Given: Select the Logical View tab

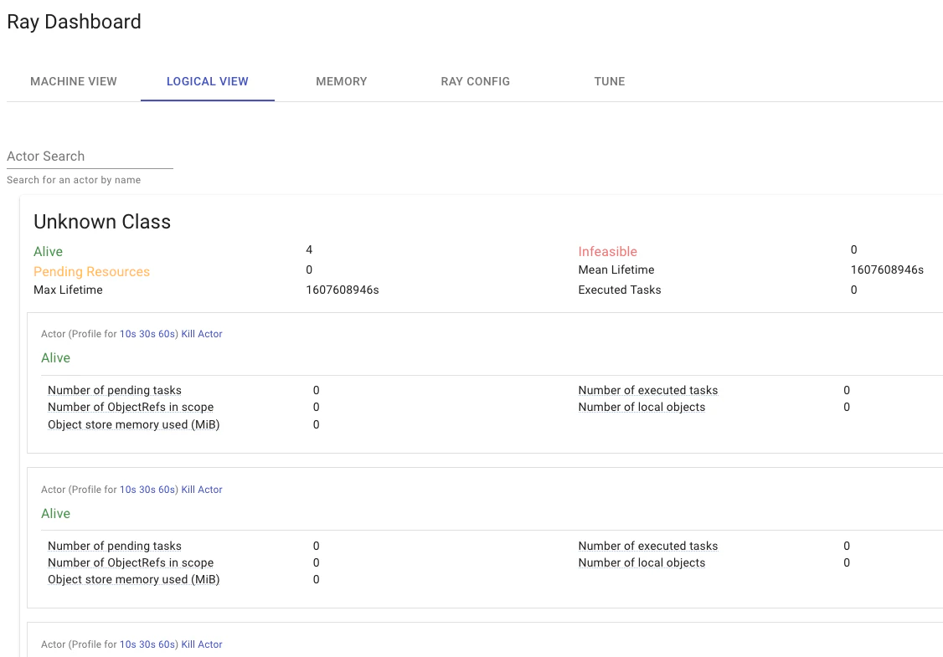Looking at the screenshot, I should tap(208, 82).
